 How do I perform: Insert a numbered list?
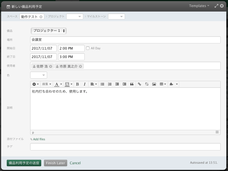110,84
